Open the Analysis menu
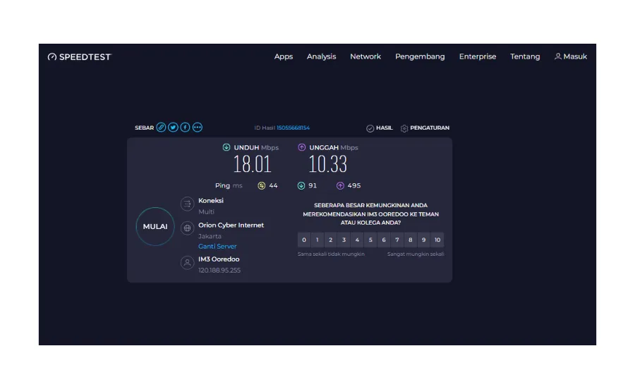The width and height of the screenshot is (635, 389). 321,56
